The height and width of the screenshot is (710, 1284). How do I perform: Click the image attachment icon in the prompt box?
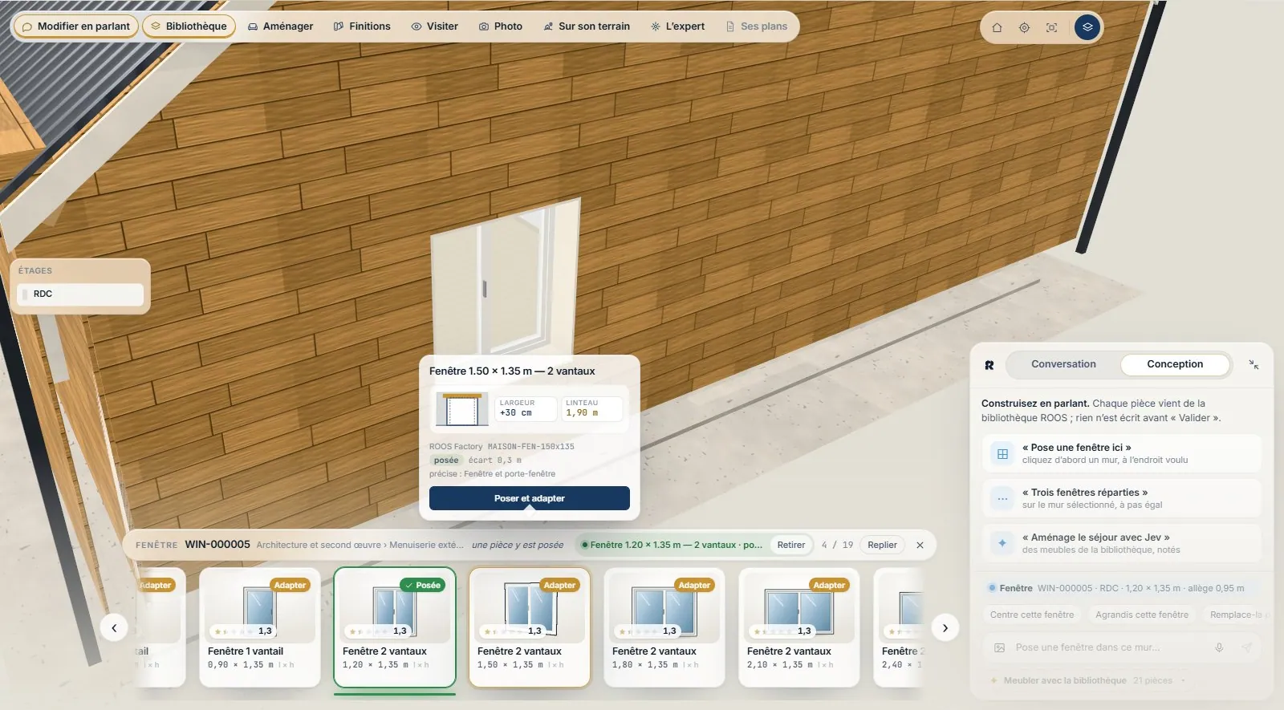coord(999,647)
